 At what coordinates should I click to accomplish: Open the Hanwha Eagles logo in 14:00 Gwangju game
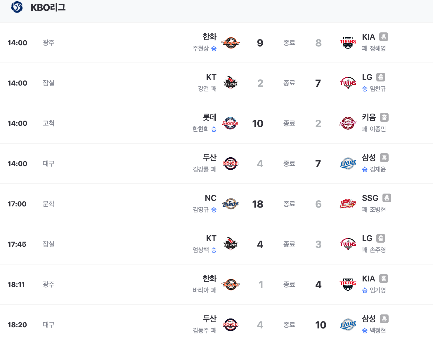231,43
